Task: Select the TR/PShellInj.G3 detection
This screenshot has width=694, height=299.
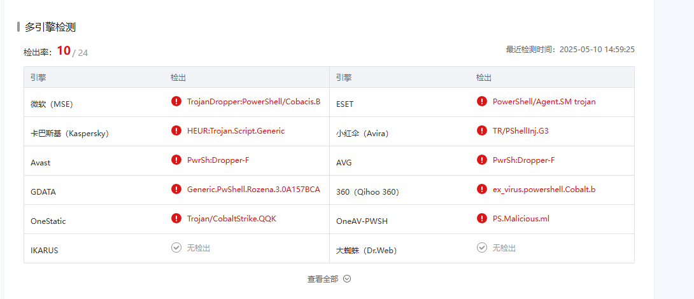Action: (x=521, y=130)
